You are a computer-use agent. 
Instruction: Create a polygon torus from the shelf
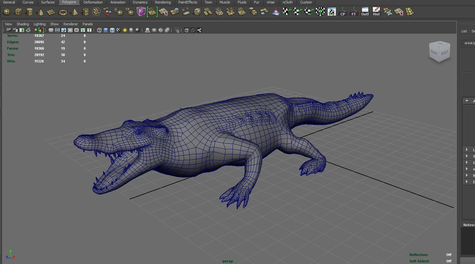coord(63,12)
